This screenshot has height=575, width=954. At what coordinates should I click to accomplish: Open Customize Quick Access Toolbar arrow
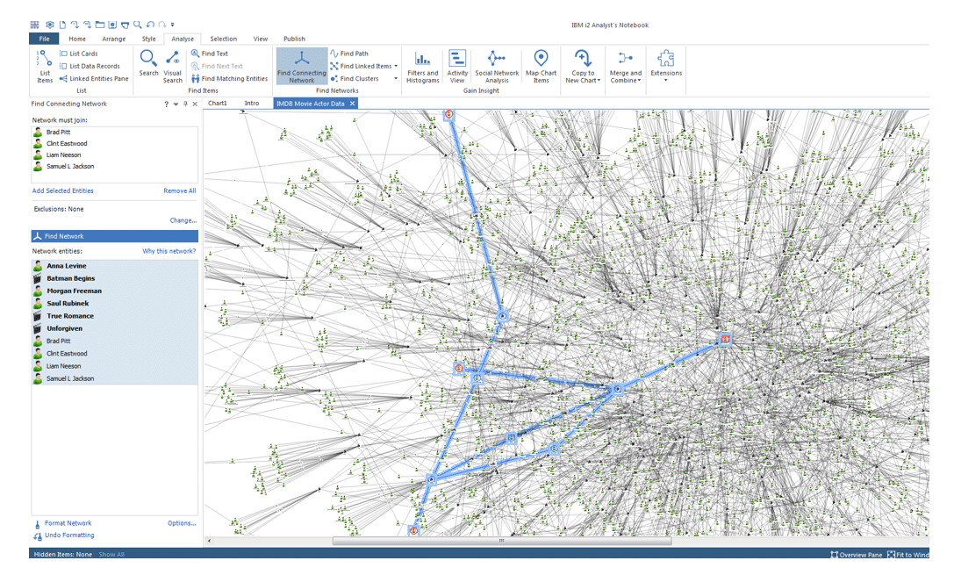[172, 25]
